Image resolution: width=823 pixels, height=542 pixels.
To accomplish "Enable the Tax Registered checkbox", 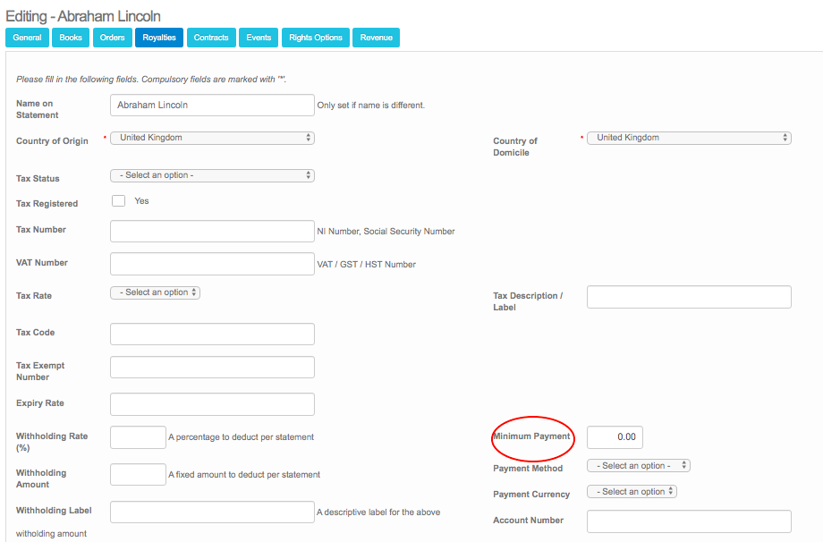I will point(118,201).
